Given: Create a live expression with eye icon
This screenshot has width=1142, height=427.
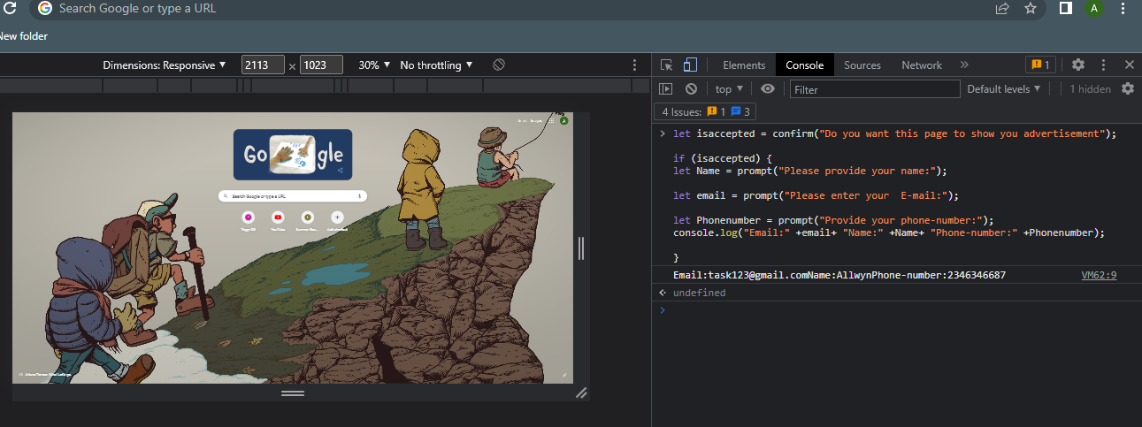Looking at the screenshot, I should (768, 88).
